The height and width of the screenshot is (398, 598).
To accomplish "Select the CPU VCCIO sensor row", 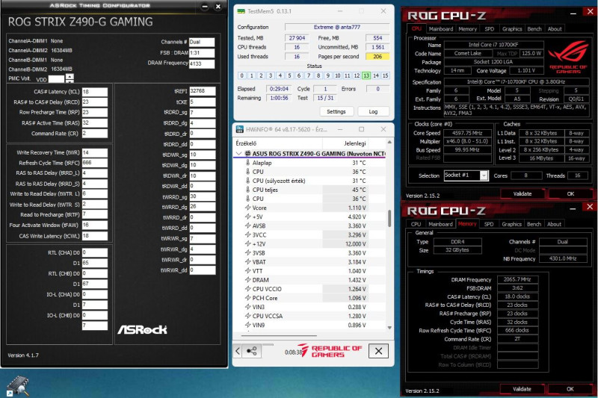I will [x=309, y=289].
